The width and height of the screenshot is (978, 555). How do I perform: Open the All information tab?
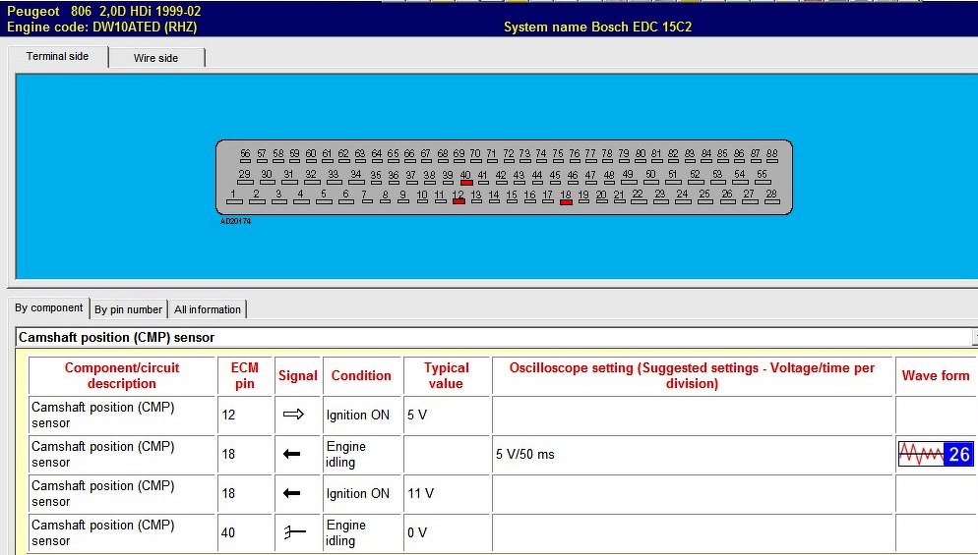[207, 309]
